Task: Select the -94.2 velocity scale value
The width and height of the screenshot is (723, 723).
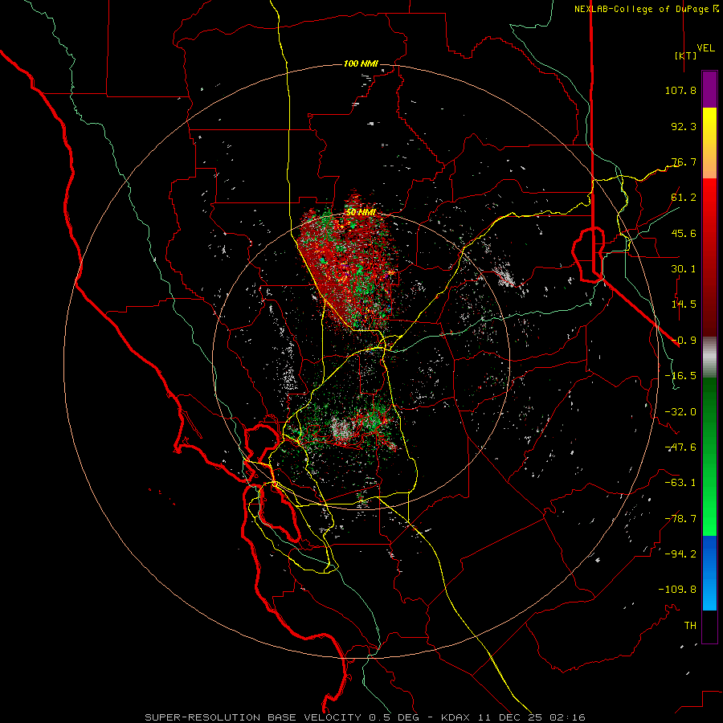Action: pos(680,553)
